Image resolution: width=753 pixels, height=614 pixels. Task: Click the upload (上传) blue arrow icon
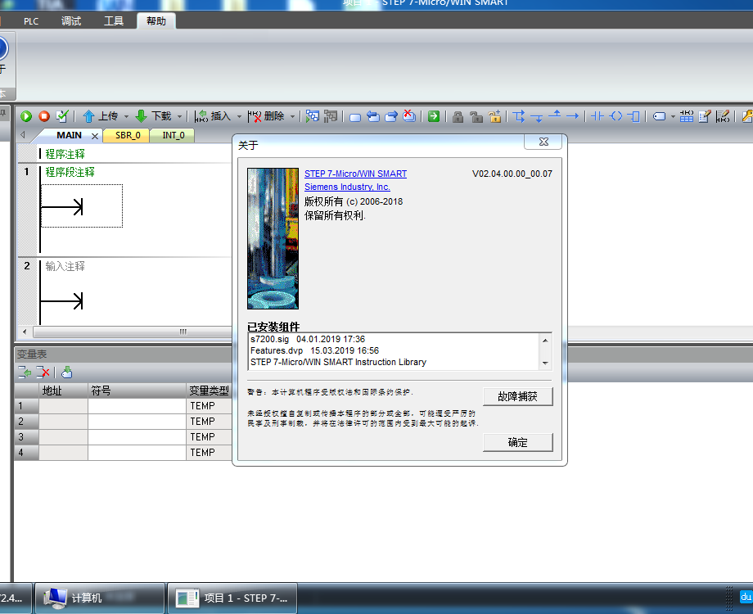coord(88,116)
